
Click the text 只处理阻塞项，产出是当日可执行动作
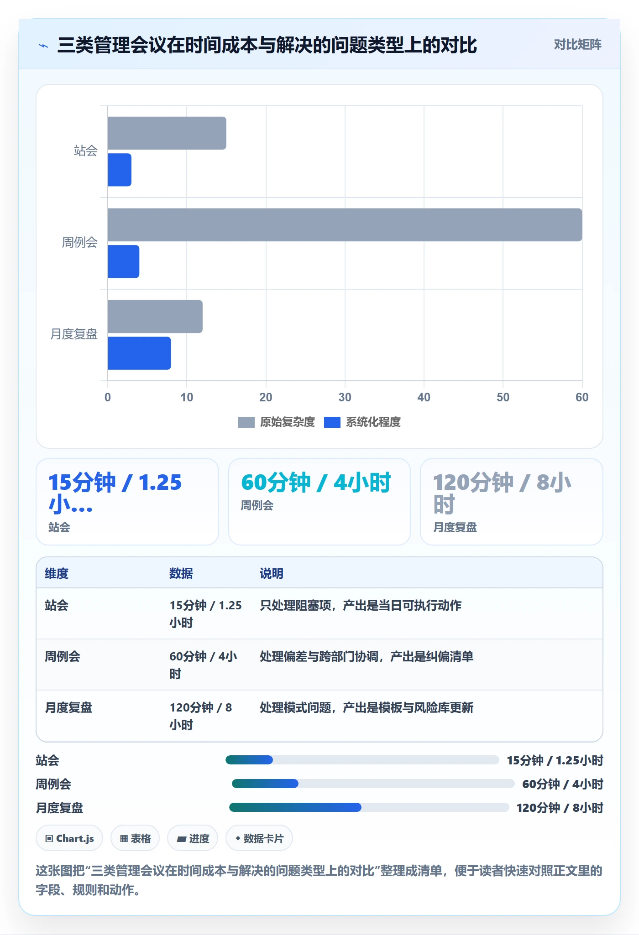point(361,605)
